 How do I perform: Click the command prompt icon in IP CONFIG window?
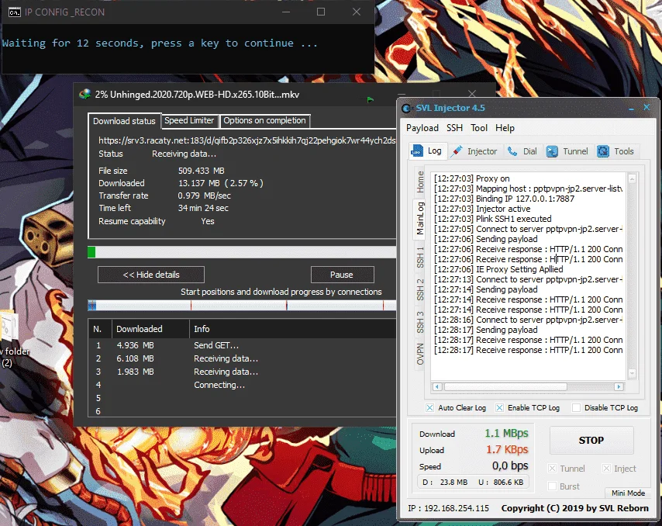point(15,12)
